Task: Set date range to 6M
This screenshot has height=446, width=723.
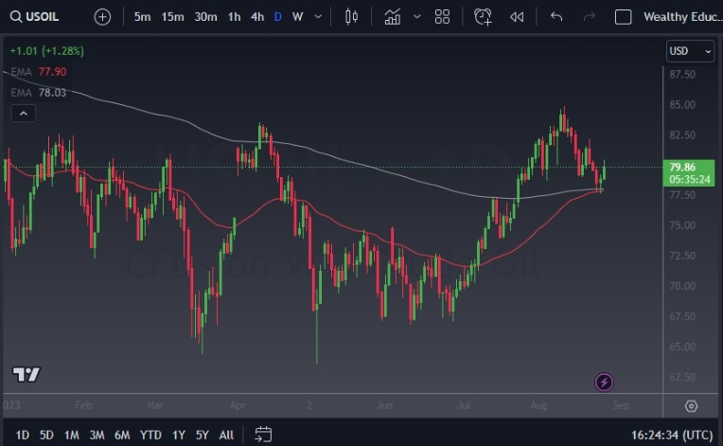Action: click(122, 435)
